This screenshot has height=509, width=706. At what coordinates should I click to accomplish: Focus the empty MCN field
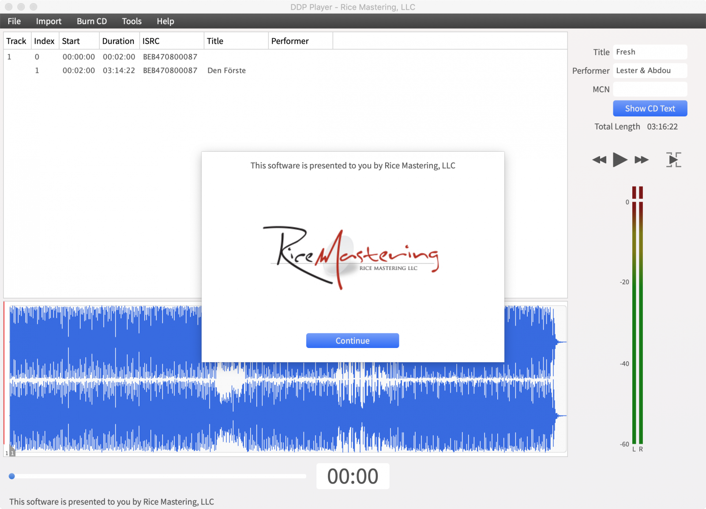pyautogui.click(x=650, y=90)
